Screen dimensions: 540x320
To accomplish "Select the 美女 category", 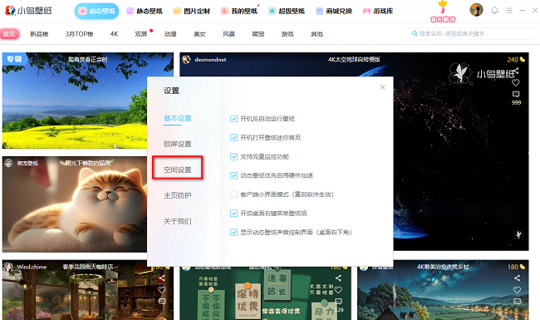I will click(199, 34).
